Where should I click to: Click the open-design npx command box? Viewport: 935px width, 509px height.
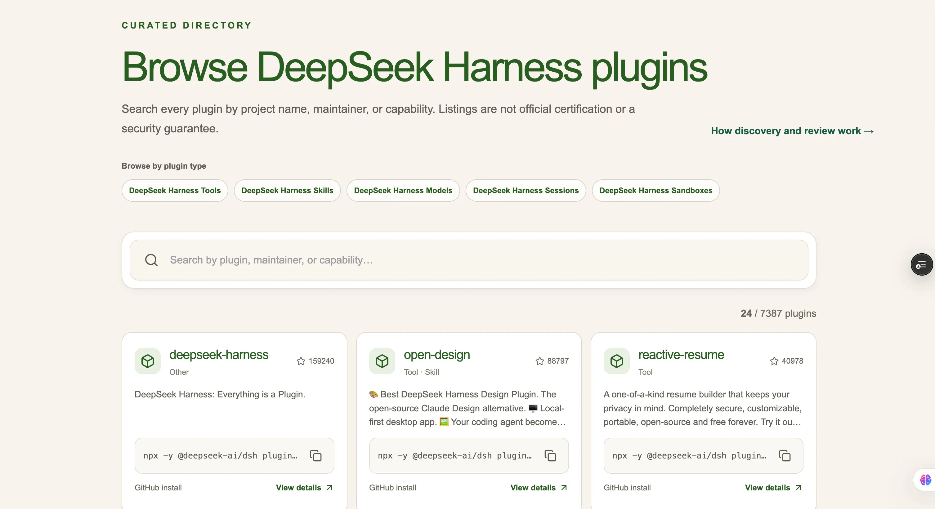(469, 456)
